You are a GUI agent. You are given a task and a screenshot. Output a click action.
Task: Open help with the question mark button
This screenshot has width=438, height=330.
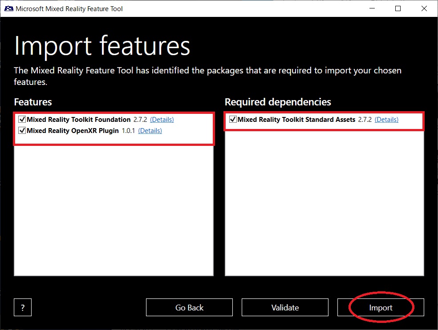click(23, 307)
